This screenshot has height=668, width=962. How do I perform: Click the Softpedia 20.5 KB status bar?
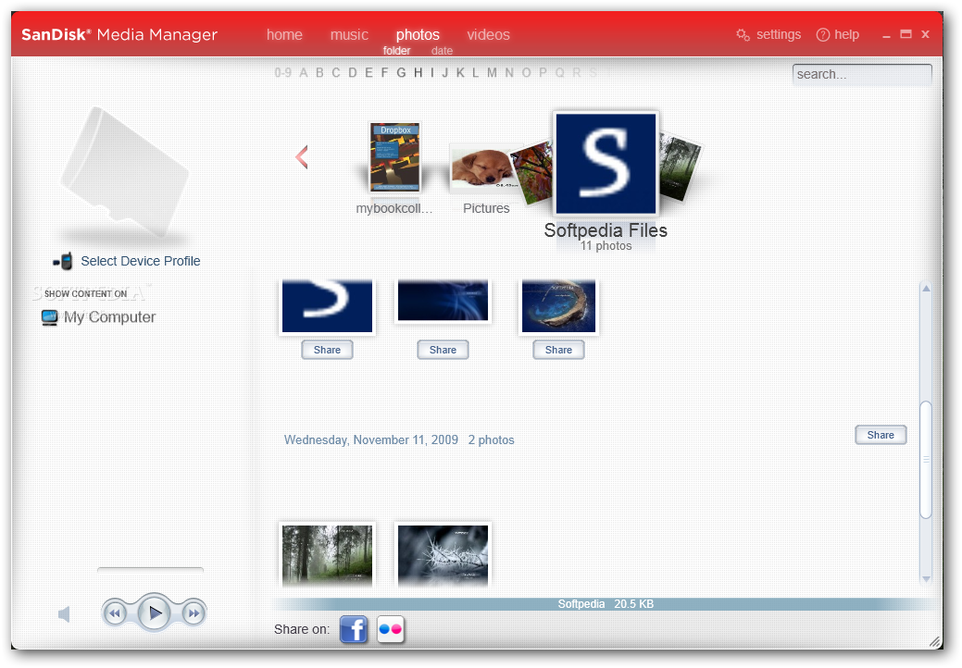pos(606,604)
